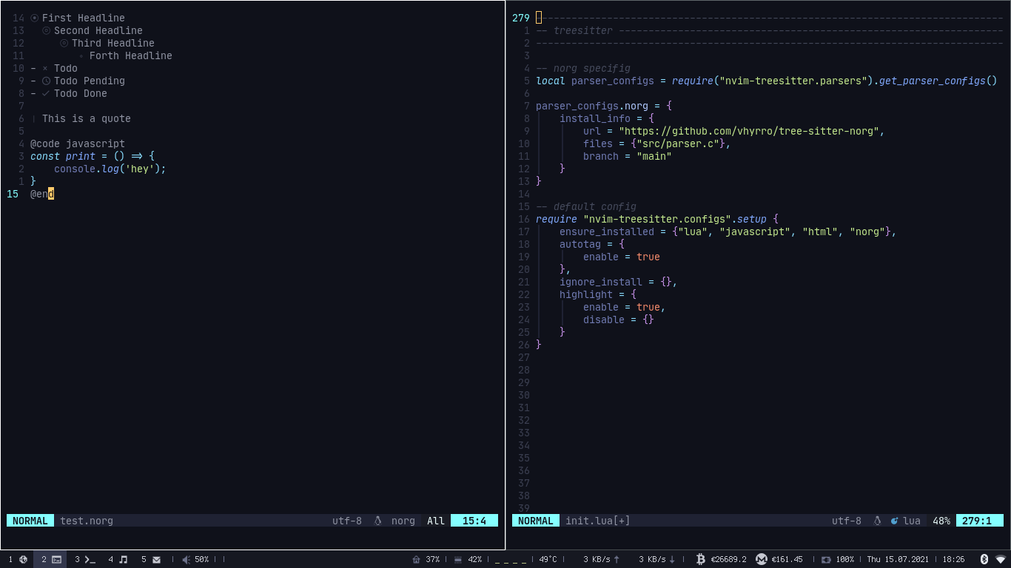Click the music note icon on workspace 4
The height and width of the screenshot is (568, 1011).
124,559
